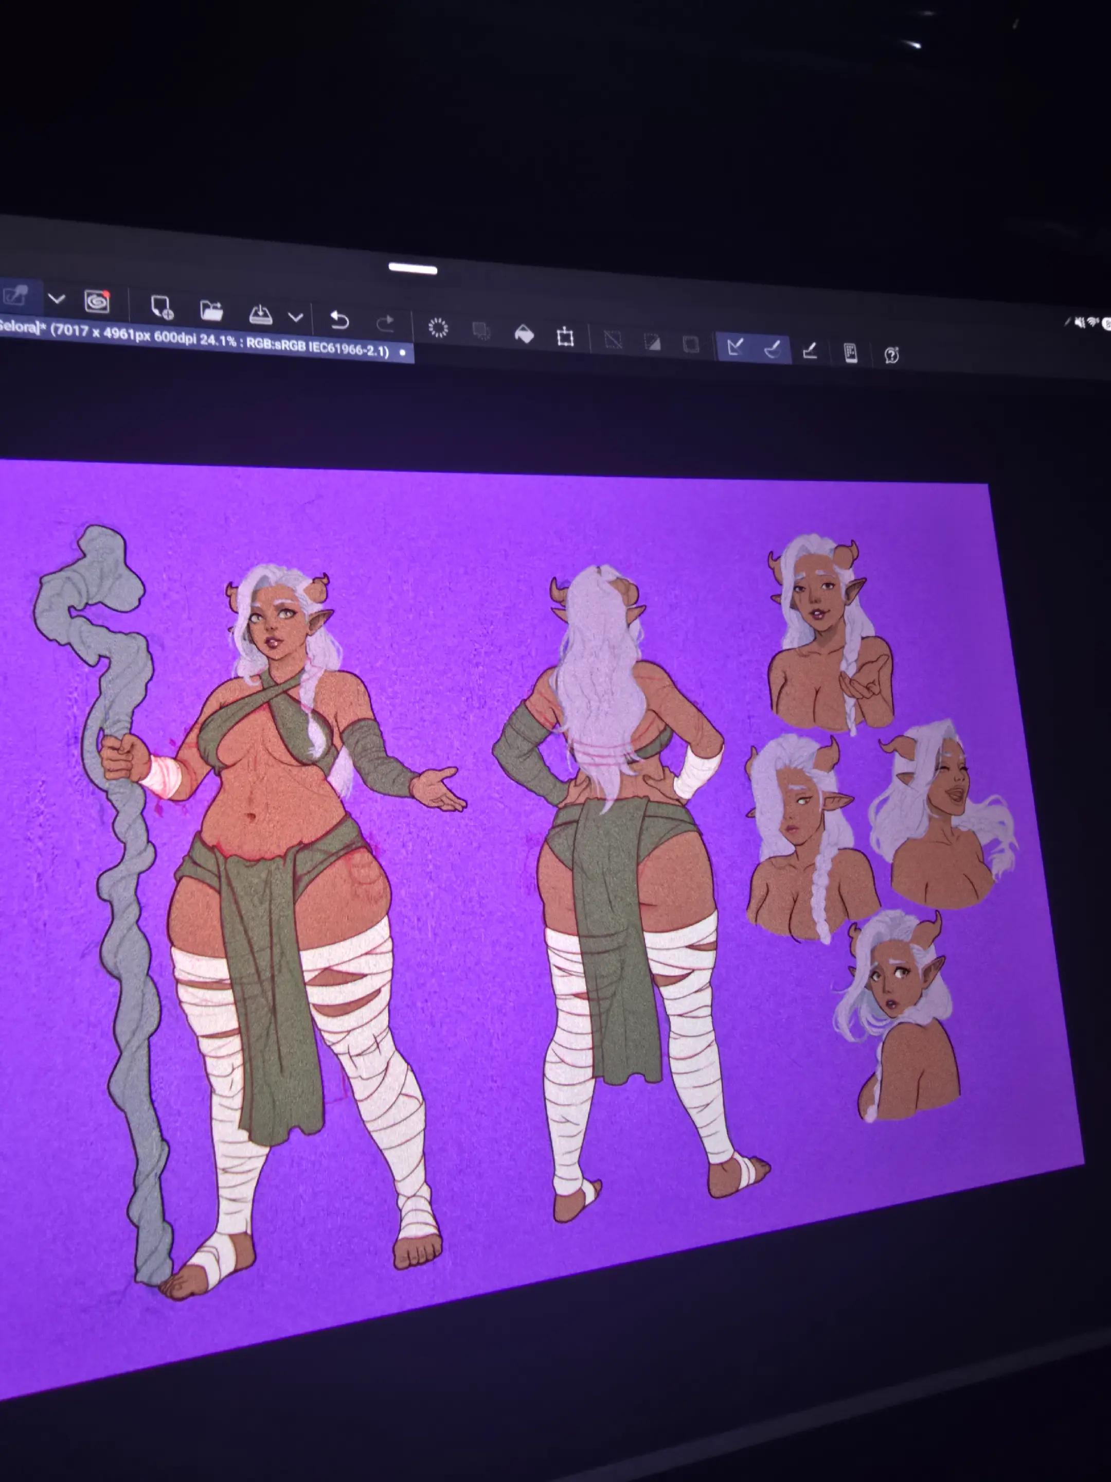Open the help question mark icon

(x=891, y=355)
